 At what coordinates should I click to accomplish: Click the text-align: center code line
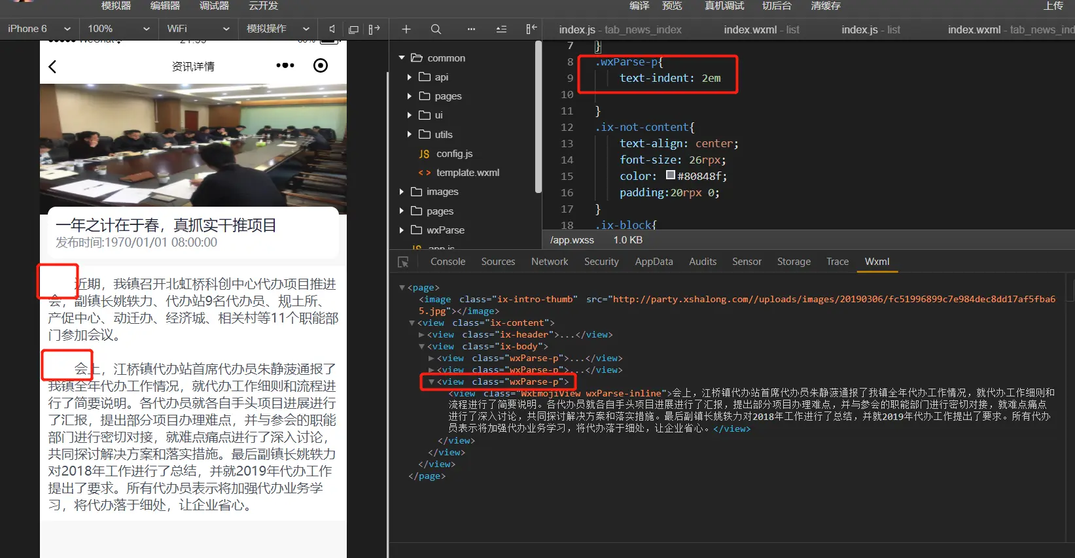tap(679, 144)
